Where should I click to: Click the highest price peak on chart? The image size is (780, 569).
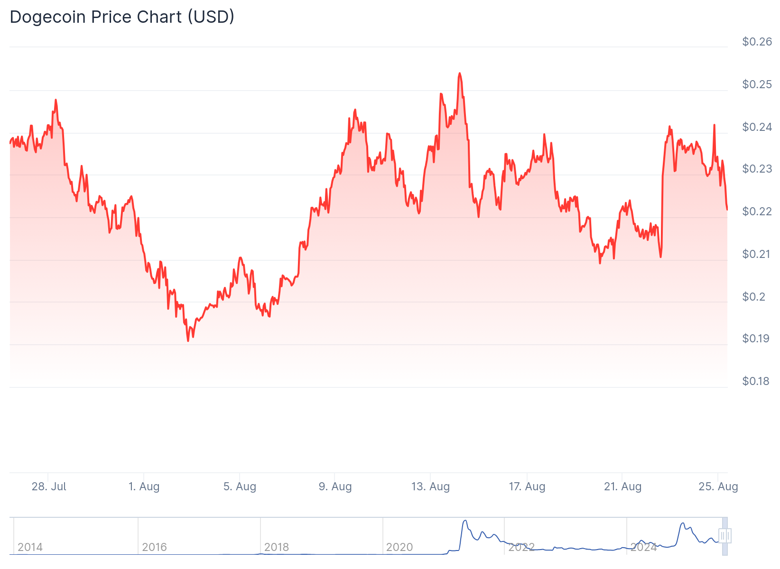(x=459, y=74)
